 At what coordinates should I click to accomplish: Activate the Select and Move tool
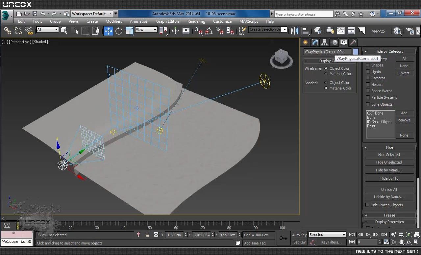[x=108, y=31]
